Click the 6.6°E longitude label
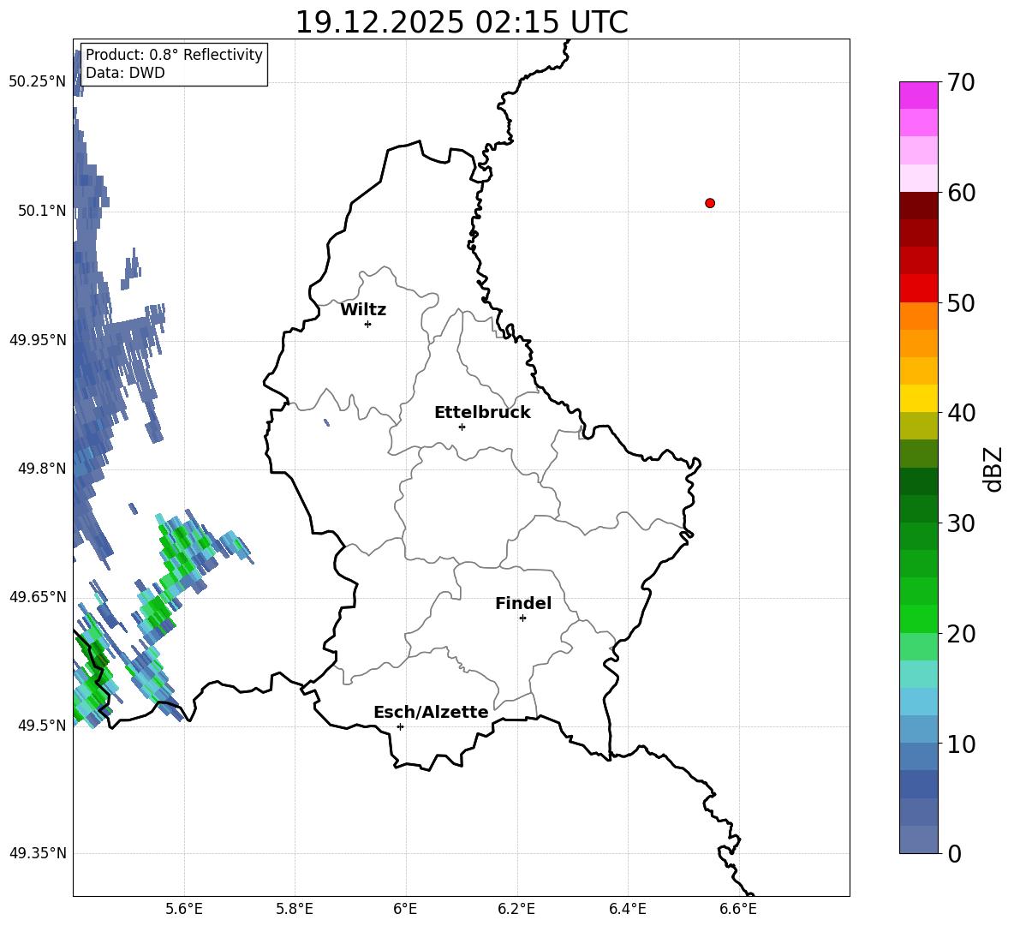This screenshot has height=926, width=1014. 738,909
